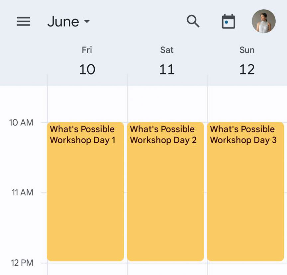Open What's Possible Workshop Day 3 event
The width and height of the screenshot is (287, 275).
(245, 191)
